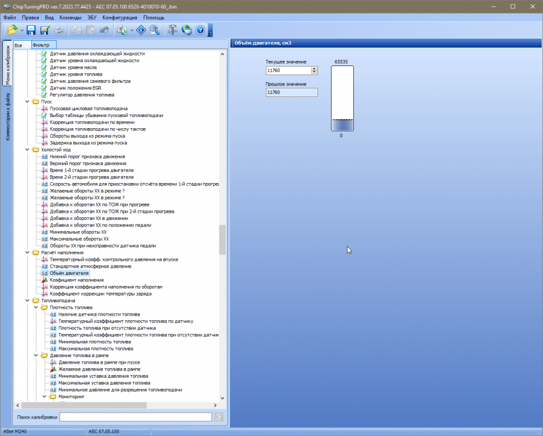Open the Команды menu
The height and width of the screenshot is (436, 543).
[71, 17]
